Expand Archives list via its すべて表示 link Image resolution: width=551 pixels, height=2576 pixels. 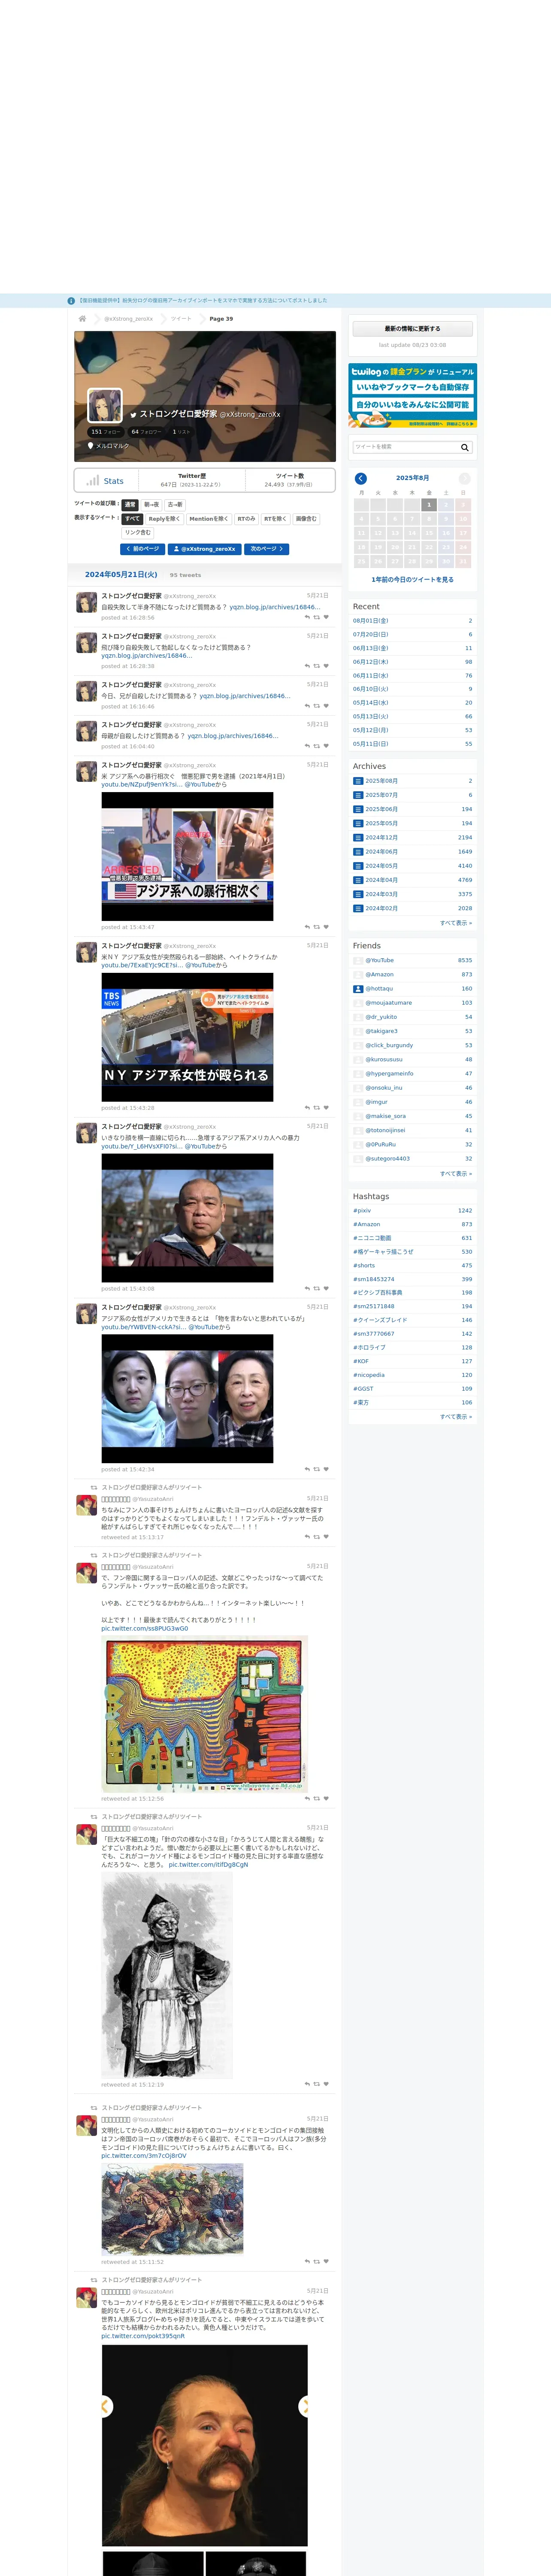[456, 923]
